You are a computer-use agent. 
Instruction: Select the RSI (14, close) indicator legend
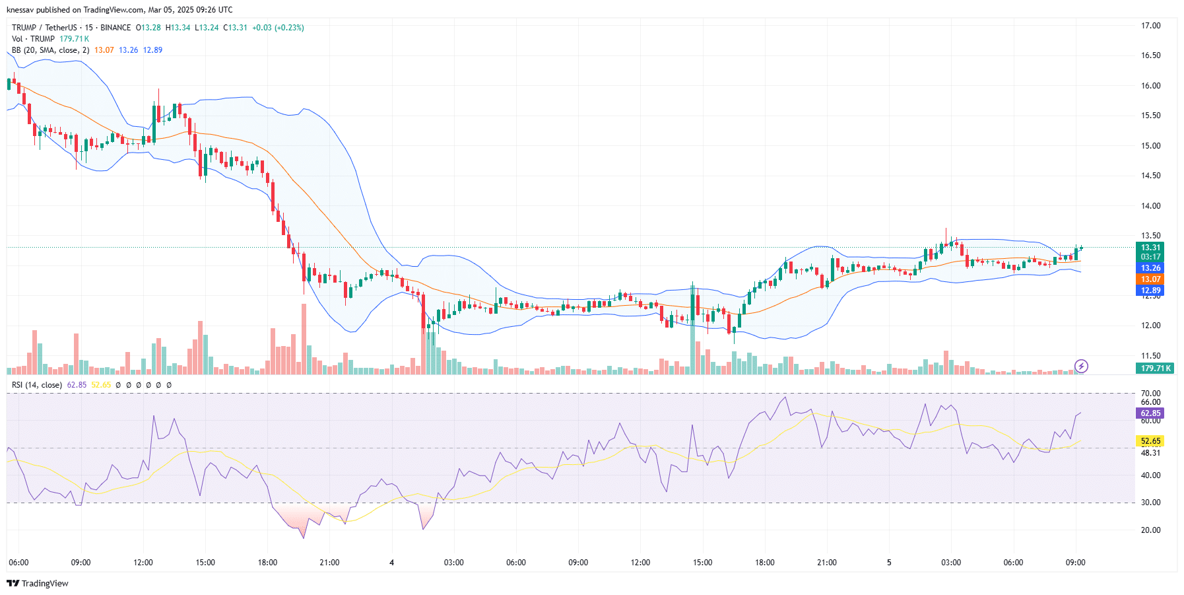[x=37, y=385]
